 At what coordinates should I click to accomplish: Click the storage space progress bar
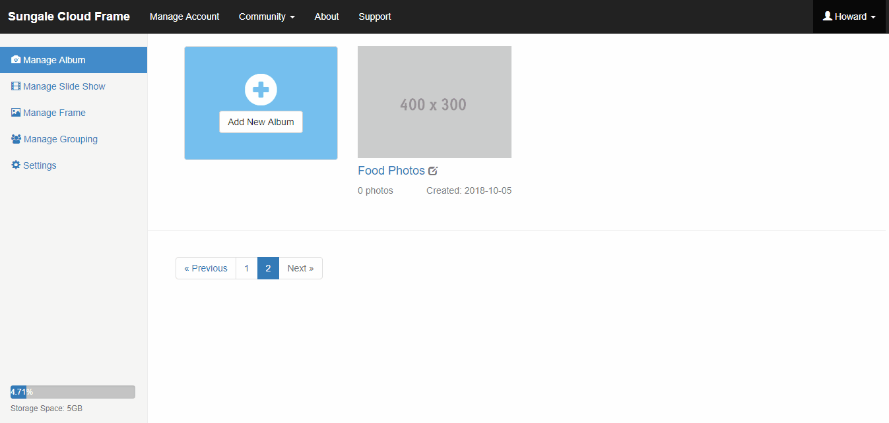pyautogui.click(x=72, y=391)
